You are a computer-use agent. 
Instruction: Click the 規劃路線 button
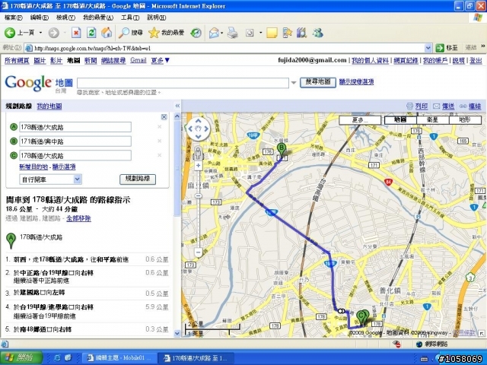(x=138, y=179)
